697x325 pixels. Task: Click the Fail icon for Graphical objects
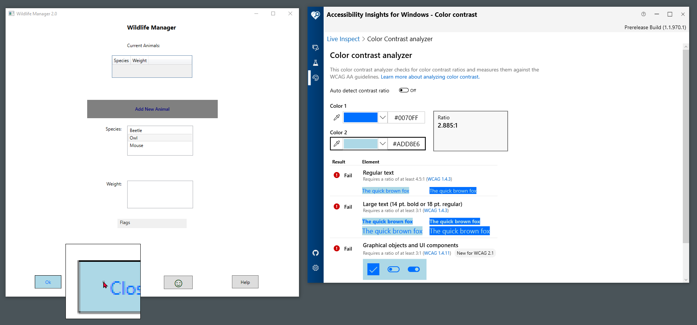tap(337, 248)
